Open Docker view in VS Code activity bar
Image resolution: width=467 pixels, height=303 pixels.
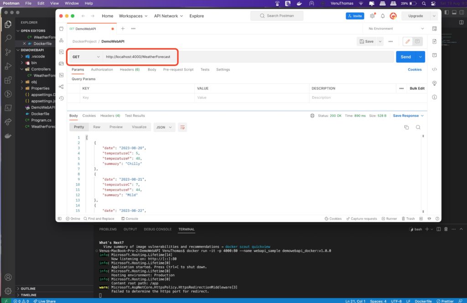(8, 136)
